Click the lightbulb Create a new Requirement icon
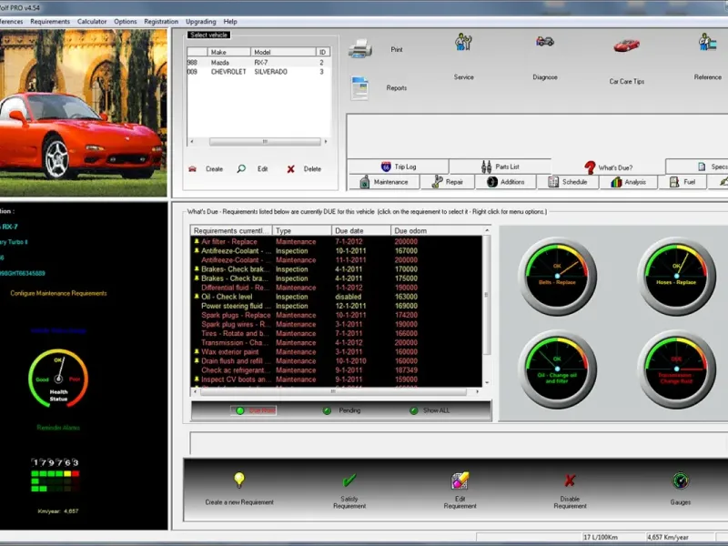The height and width of the screenshot is (546, 728). (239, 480)
